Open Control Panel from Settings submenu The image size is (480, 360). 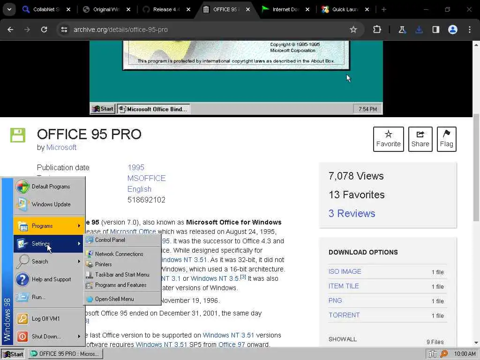[x=122, y=240]
